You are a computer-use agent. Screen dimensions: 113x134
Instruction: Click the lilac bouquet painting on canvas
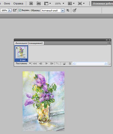point(44,101)
